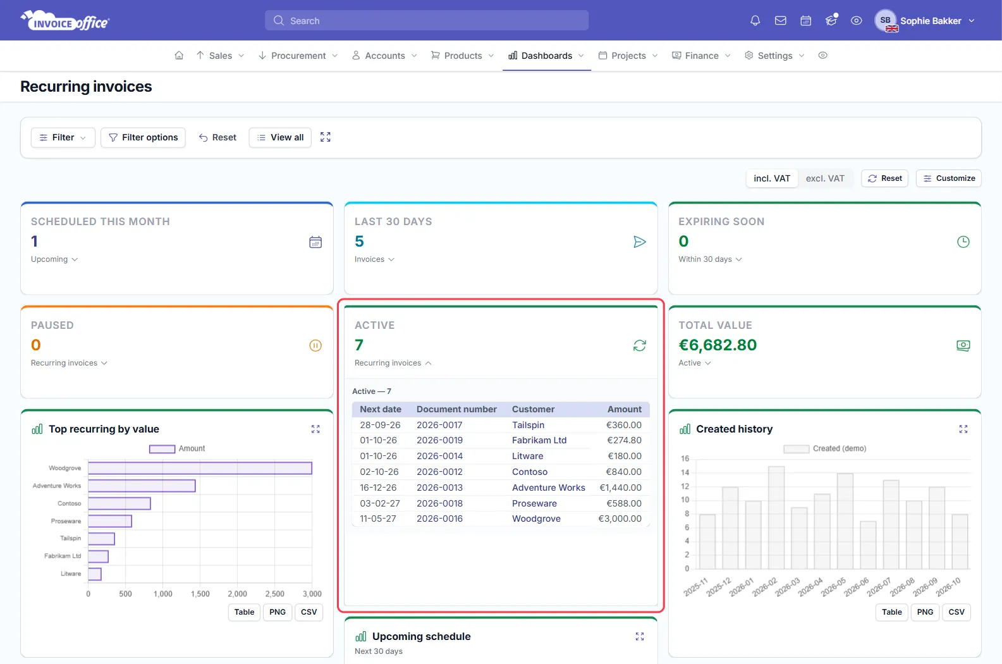This screenshot has height=664, width=1002.
Task: Show Created history as Table
Action: [x=892, y=612]
